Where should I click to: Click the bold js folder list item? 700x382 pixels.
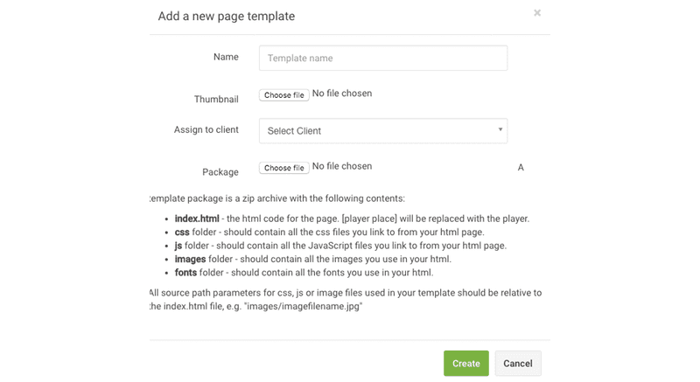click(x=179, y=246)
